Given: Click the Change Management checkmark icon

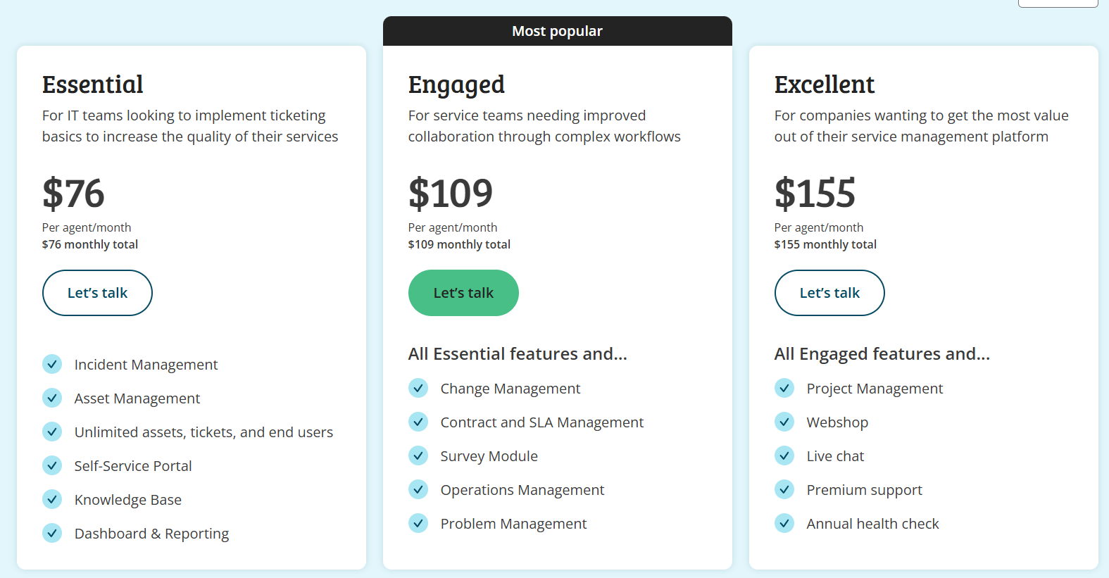Looking at the screenshot, I should coord(418,388).
